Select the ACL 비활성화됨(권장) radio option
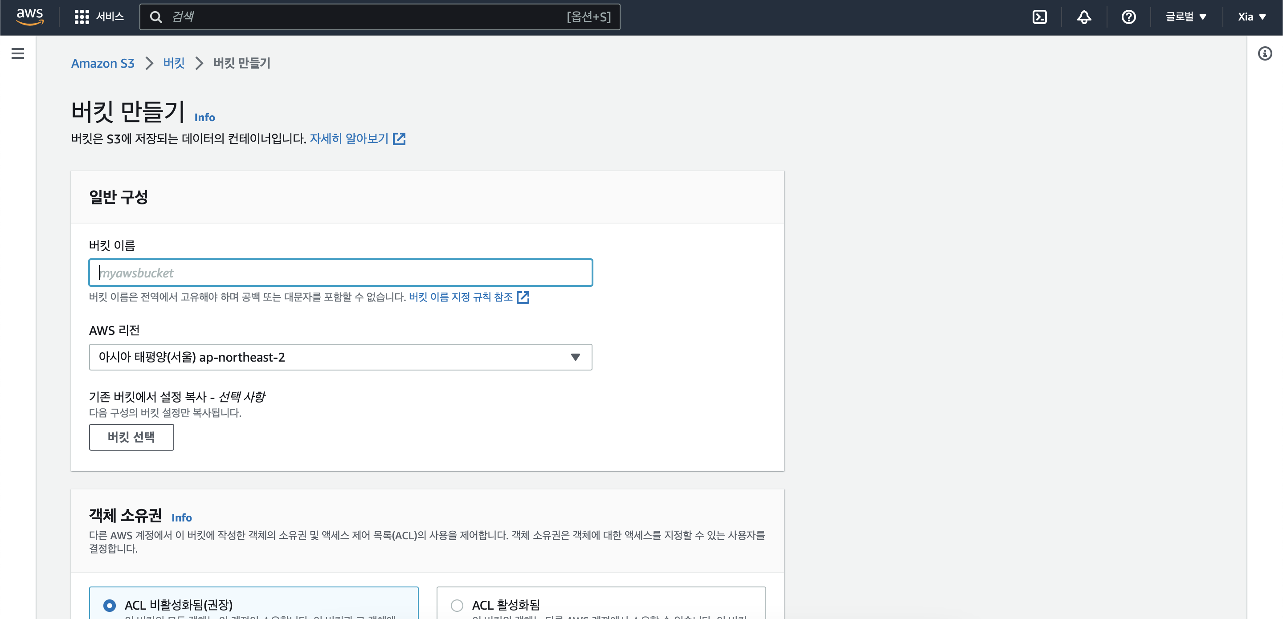1283x619 pixels. coord(110,605)
